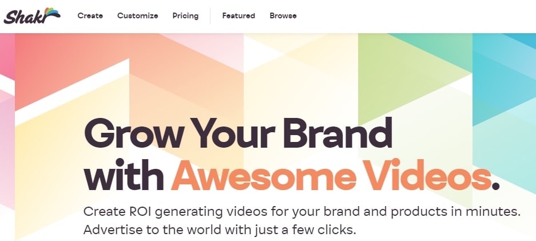
Task: Click the "Grow Your Brand" headline
Action: tap(238, 134)
